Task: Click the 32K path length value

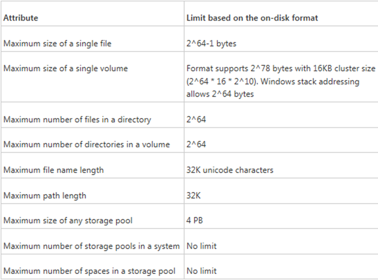Action: click(193, 195)
